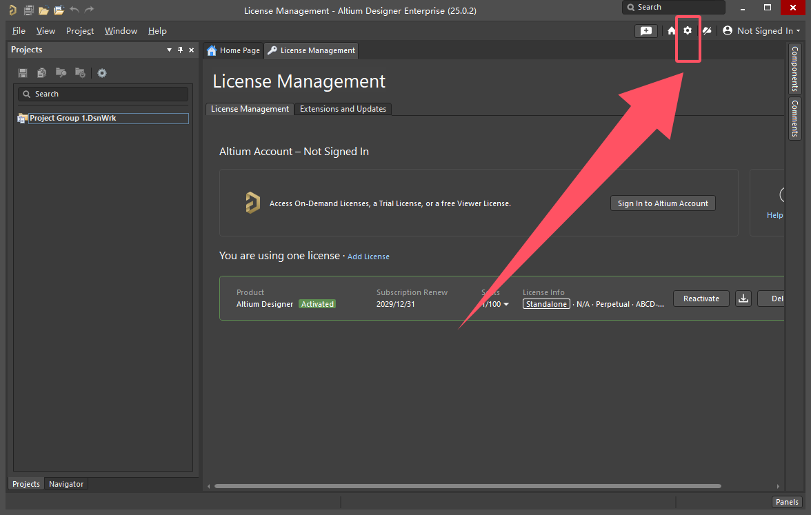Select Project Group 1.DsnWrk in tree
This screenshot has width=811, height=515.
tap(109, 119)
